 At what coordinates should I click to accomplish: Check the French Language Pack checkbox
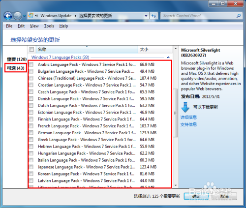[31, 126]
